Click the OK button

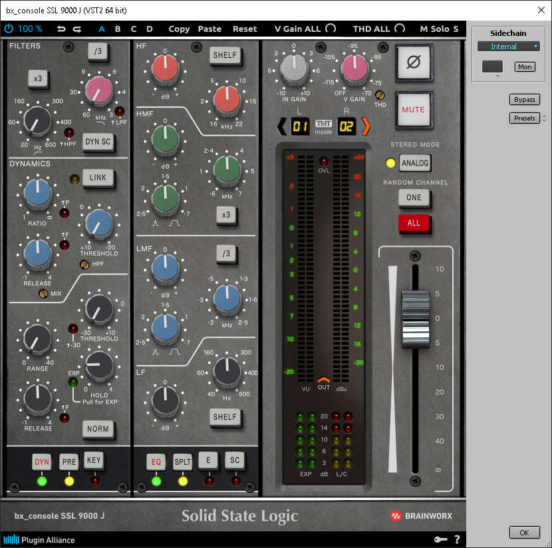[x=524, y=532]
